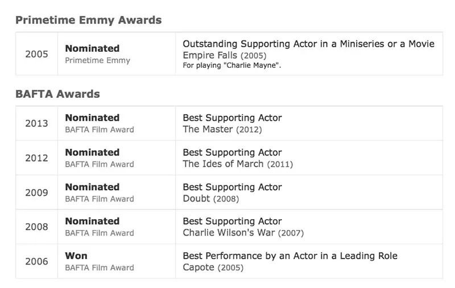Click the 2013 year cell
The width and height of the screenshot is (455, 288).
pyautogui.click(x=36, y=124)
